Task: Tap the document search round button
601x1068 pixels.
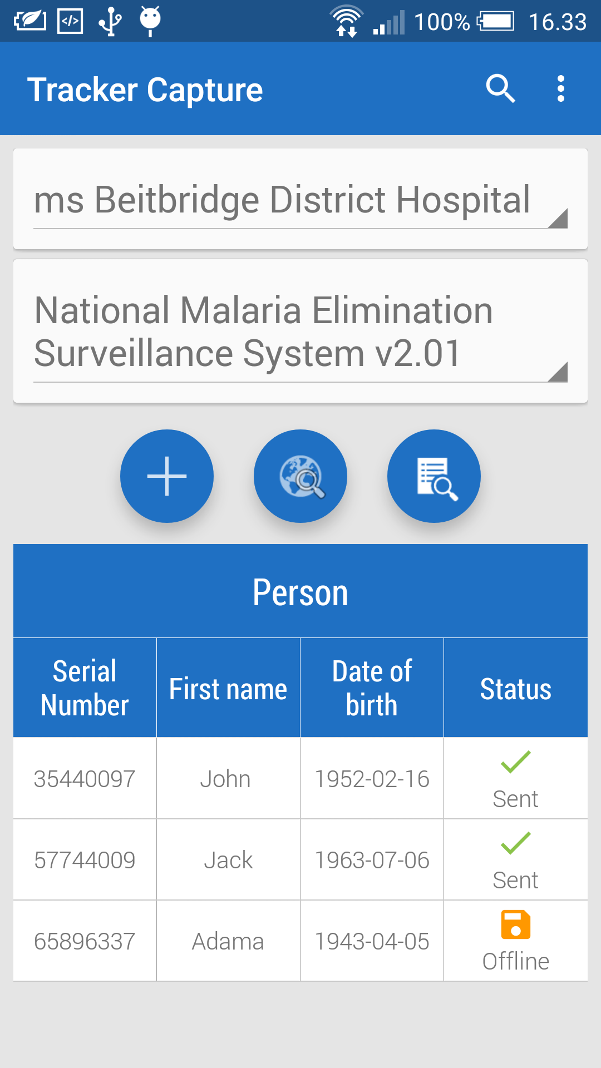Action: click(x=434, y=476)
